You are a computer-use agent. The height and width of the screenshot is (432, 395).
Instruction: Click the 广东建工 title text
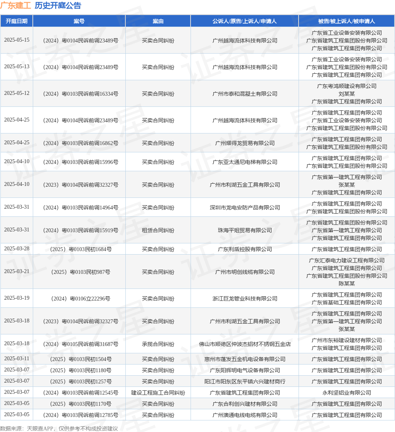[x=16, y=5]
